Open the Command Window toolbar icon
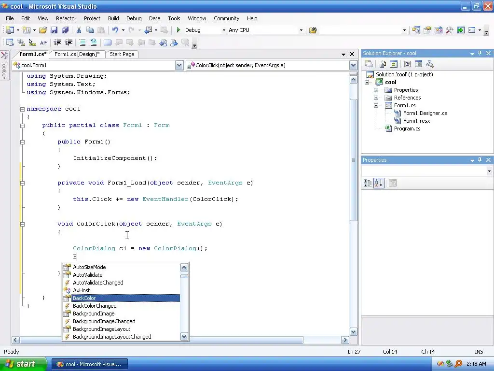The height and width of the screenshot is (371, 494). (x=472, y=30)
